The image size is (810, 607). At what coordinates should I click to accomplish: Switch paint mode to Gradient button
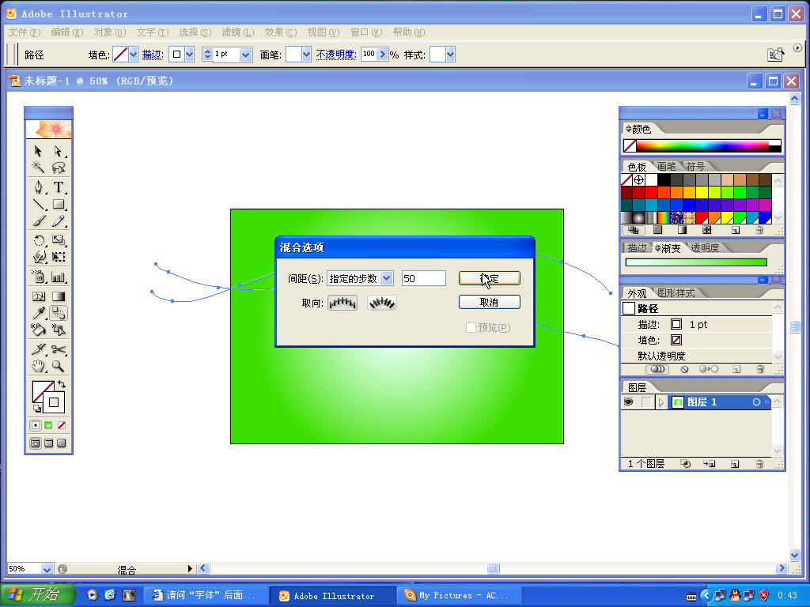(x=48, y=425)
